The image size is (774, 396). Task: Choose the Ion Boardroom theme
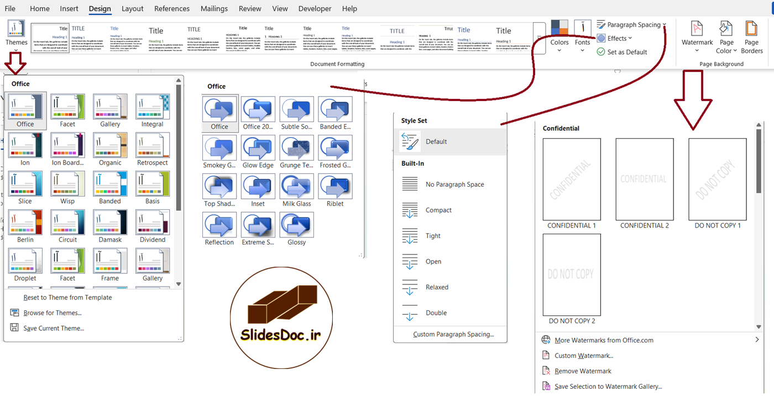67,150
